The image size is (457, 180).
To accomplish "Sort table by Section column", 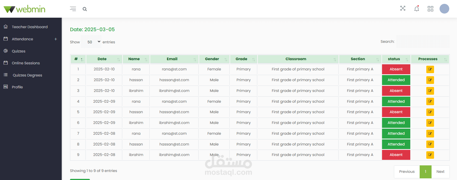I will 360,59.
